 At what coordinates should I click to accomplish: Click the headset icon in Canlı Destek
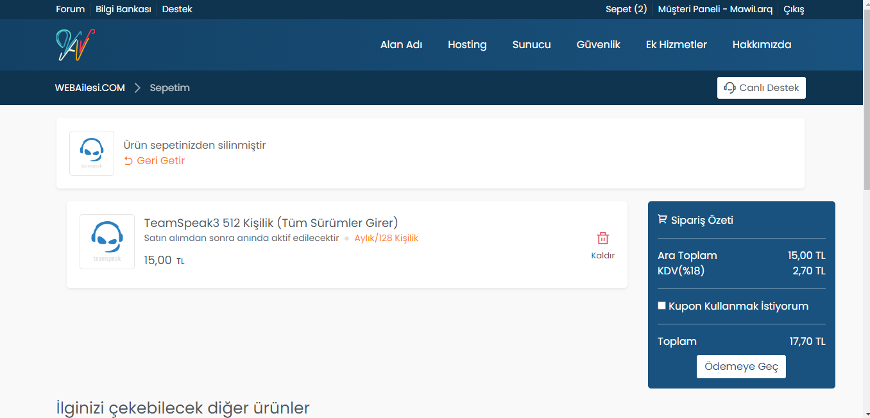pos(729,88)
